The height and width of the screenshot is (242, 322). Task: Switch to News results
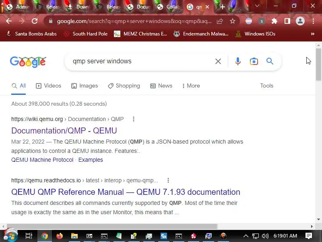pyautogui.click(x=161, y=86)
